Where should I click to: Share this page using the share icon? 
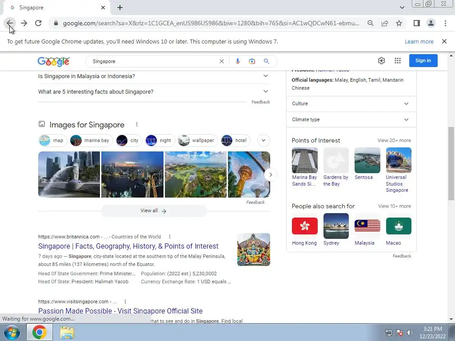pyautogui.click(x=385, y=23)
